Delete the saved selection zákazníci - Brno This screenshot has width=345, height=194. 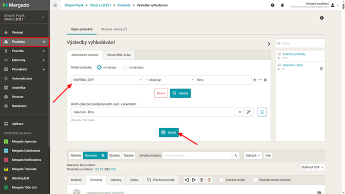(321, 69)
